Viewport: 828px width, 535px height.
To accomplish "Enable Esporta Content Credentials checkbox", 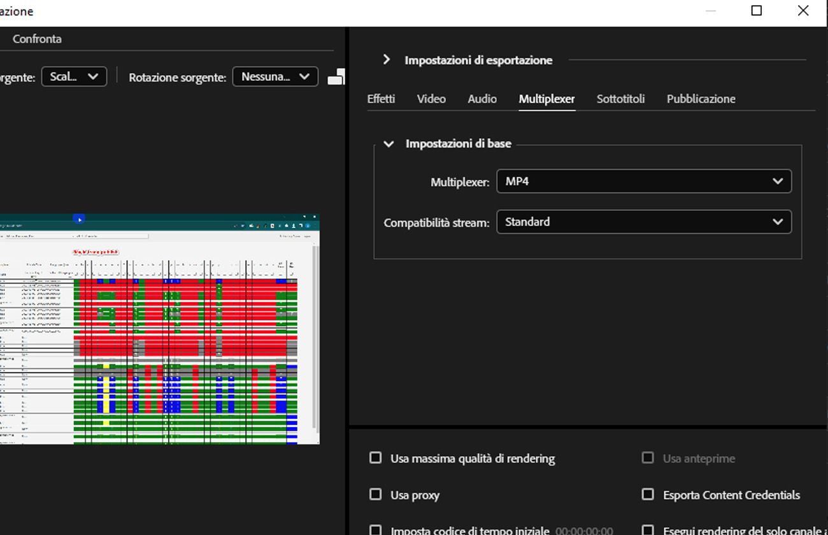I will pos(648,495).
